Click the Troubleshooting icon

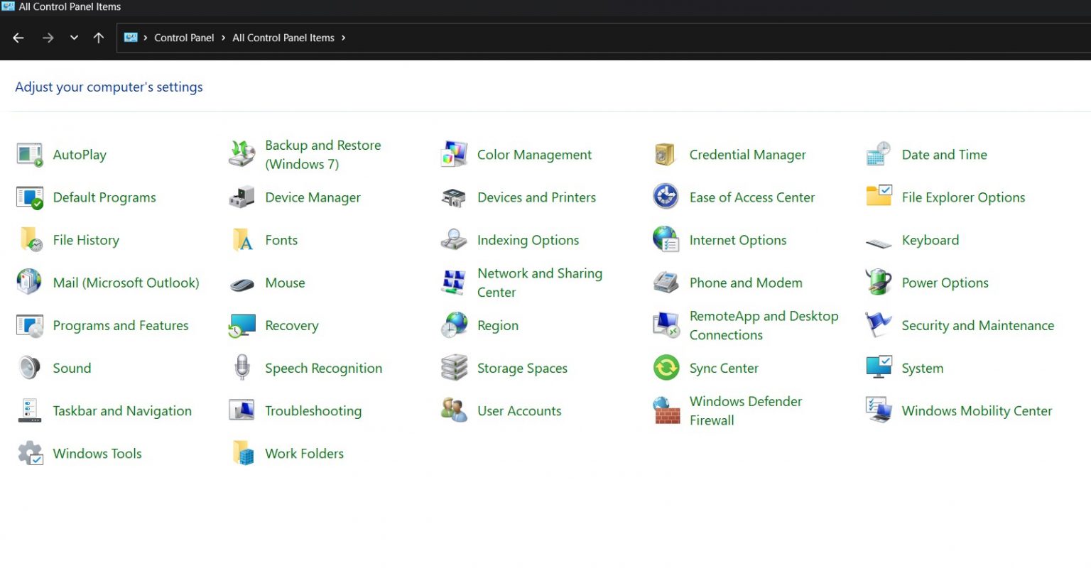pyautogui.click(x=241, y=410)
